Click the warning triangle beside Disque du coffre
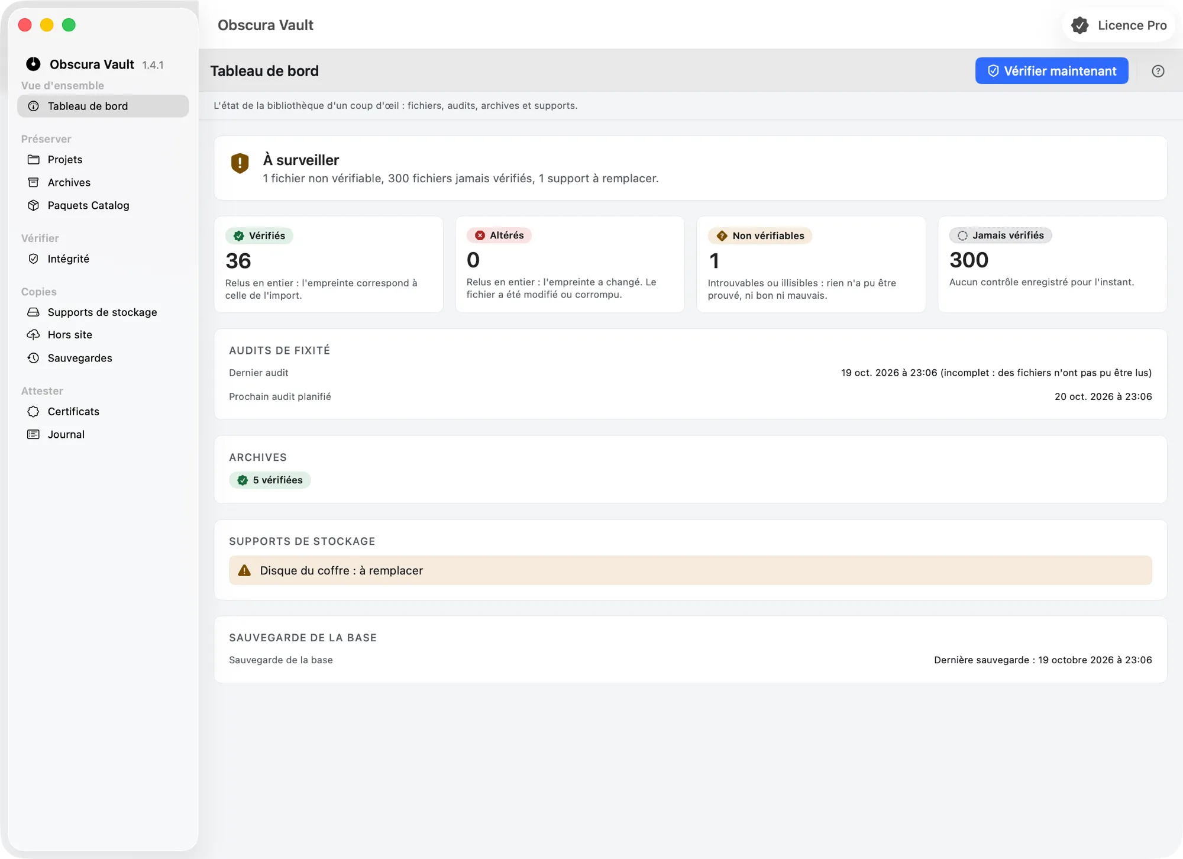The width and height of the screenshot is (1183, 859). click(x=244, y=570)
